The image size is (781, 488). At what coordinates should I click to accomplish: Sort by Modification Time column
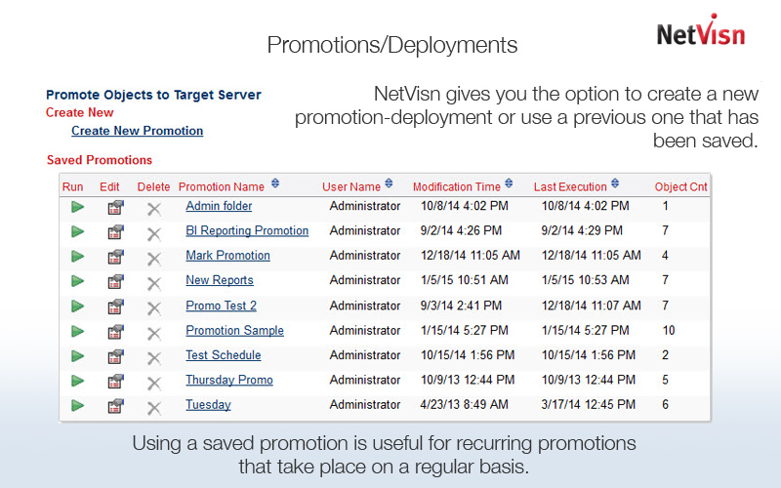coord(510,183)
